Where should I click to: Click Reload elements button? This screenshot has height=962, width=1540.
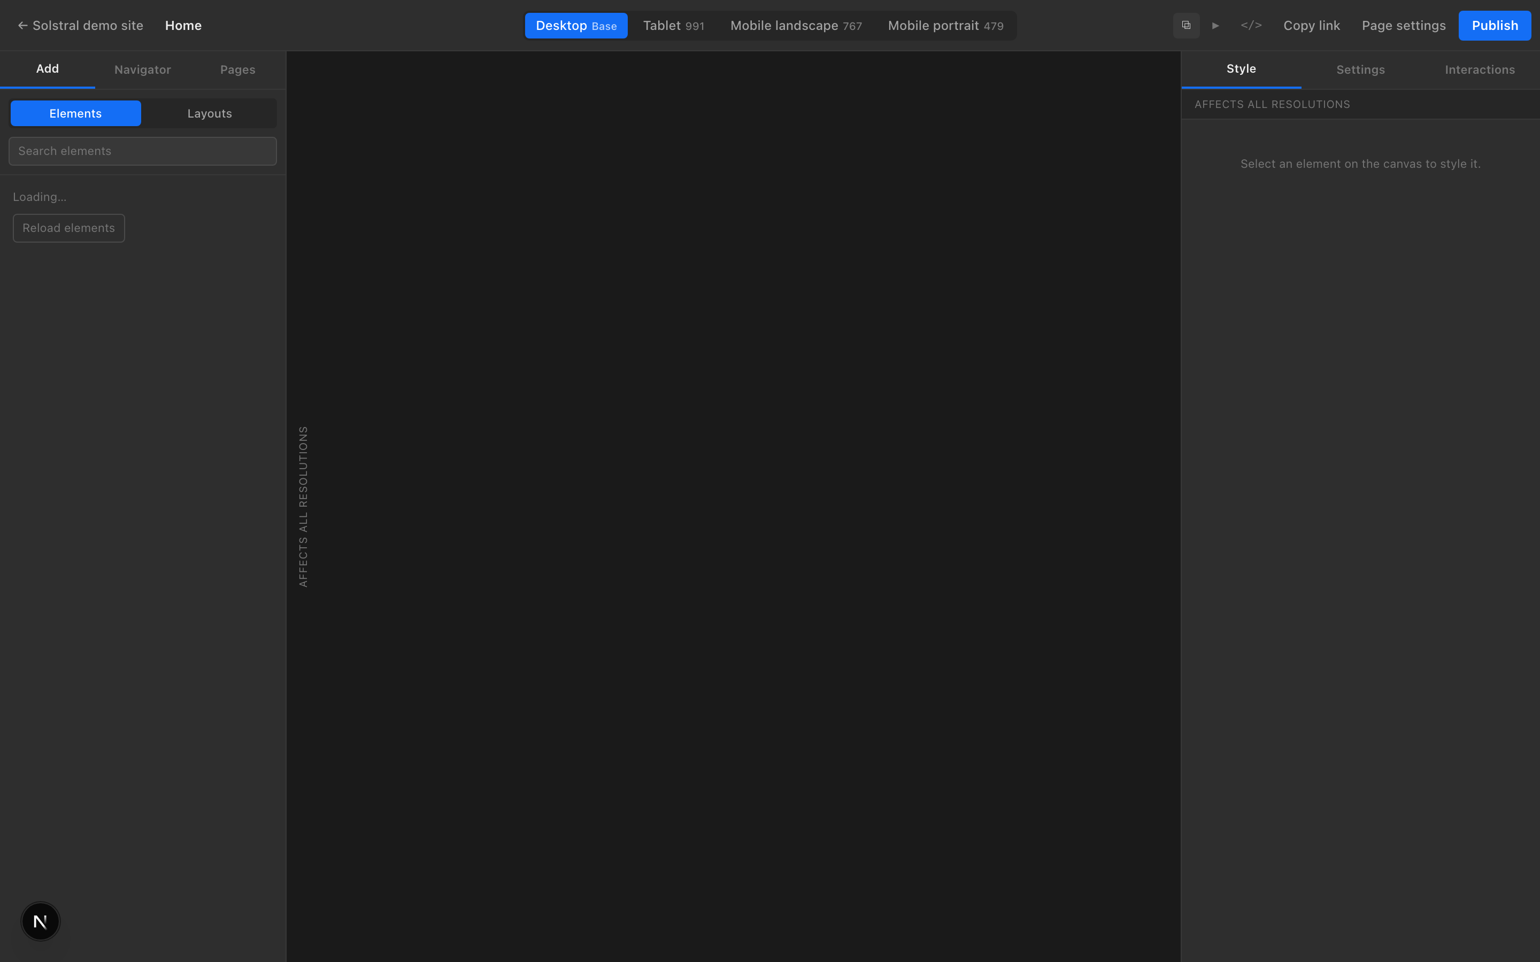tap(69, 228)
